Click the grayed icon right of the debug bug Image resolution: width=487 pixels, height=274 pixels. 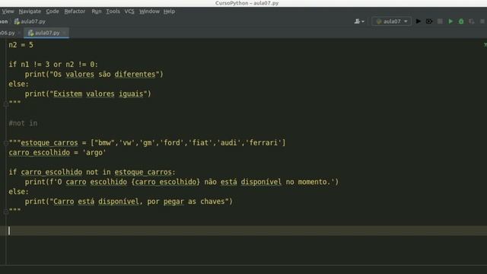pos(472,21)
